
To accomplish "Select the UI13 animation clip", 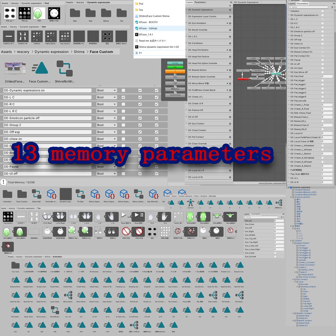I will coord(108,325).
